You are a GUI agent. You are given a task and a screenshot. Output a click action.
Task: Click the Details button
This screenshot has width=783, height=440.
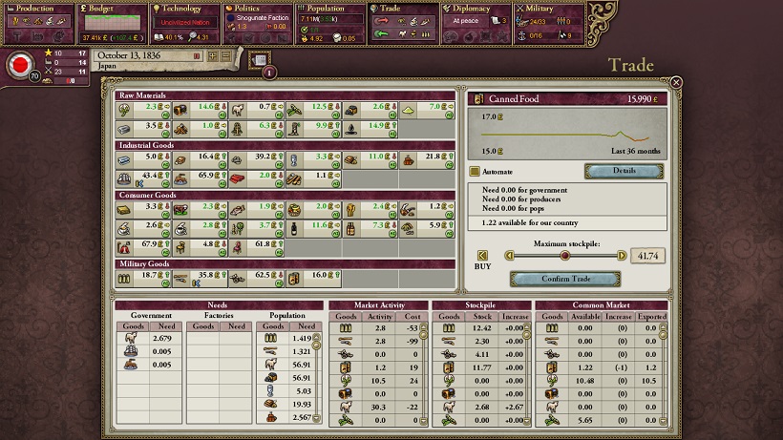click(624, 171)
